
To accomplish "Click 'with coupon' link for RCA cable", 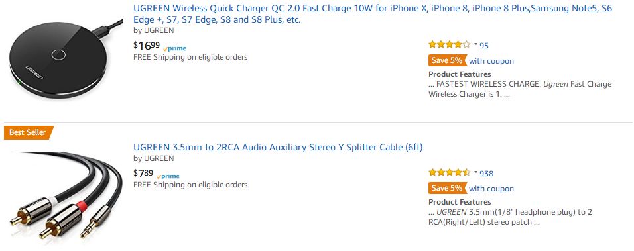I will click(491, 189).
